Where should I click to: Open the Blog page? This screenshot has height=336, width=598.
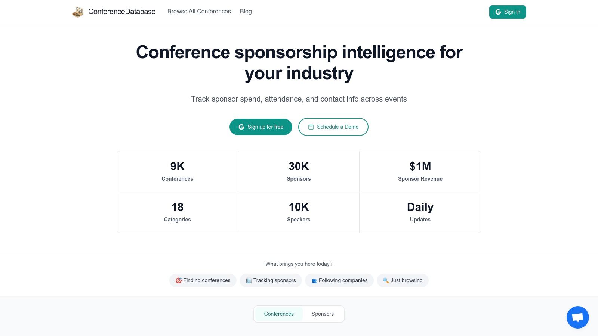pyautogui.click(x=246, y=12)
